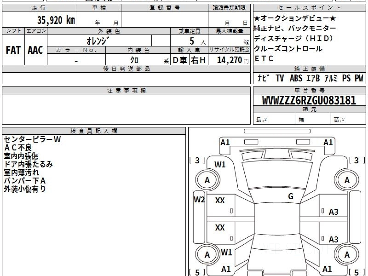Select the バンパー下A inspector note
368x276 pixels.
pyautogui.click(x=25, y=181)
